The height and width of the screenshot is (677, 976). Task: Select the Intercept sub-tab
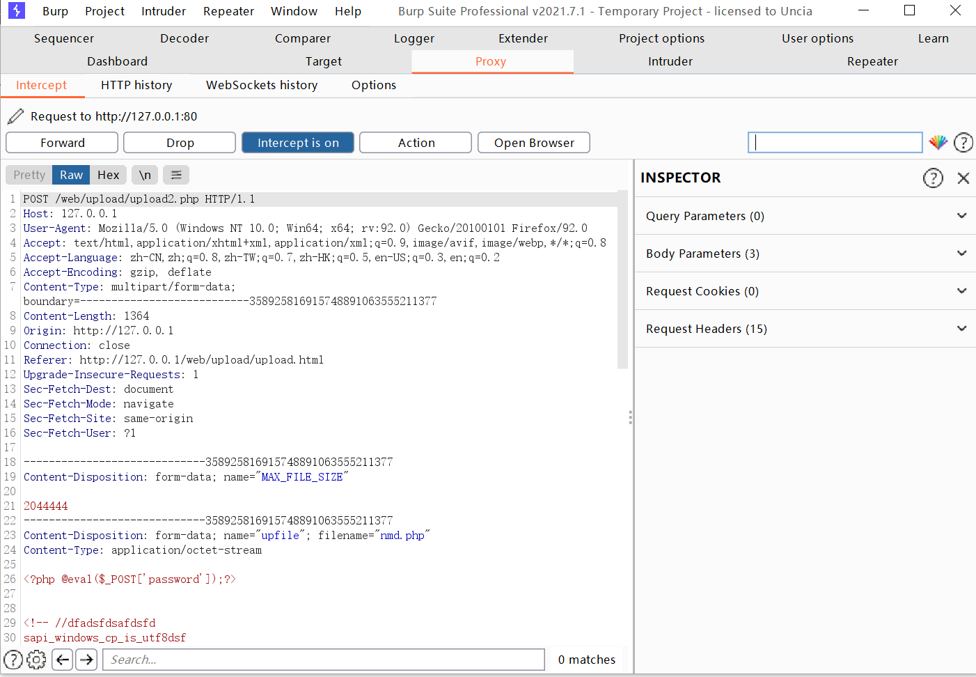tap(42, 85)
